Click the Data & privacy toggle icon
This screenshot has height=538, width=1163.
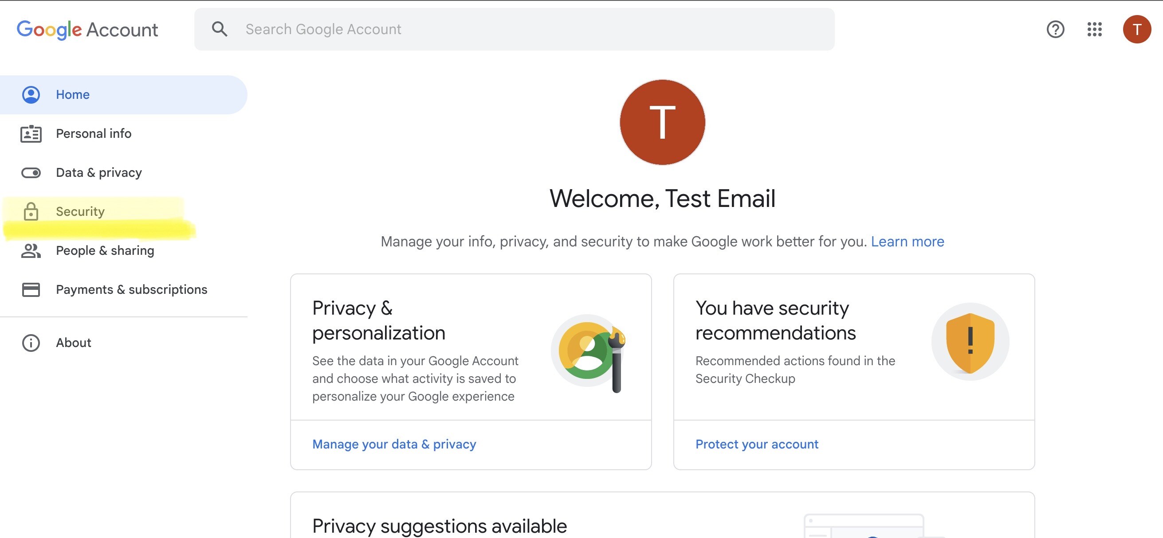pos(31,173)
